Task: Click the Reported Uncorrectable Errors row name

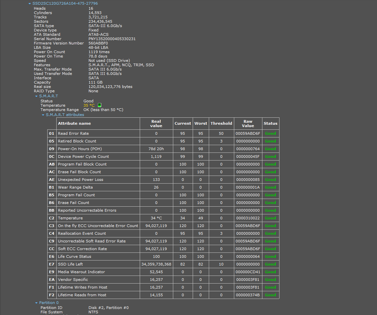Action: click(87, 210)
